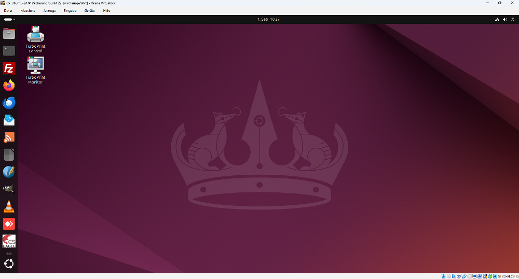Start VLC media player

tap(9, 207)
